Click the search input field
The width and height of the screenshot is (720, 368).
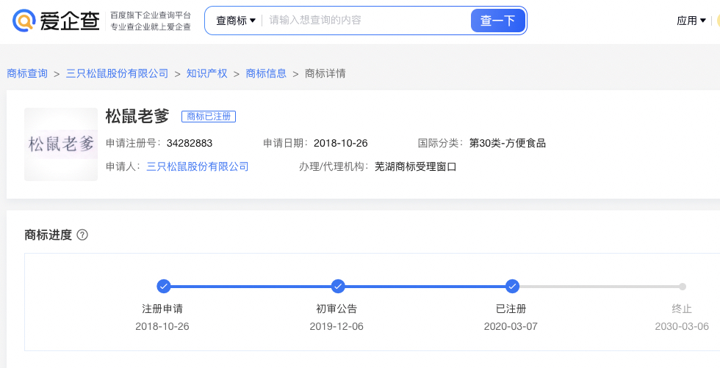364,21
